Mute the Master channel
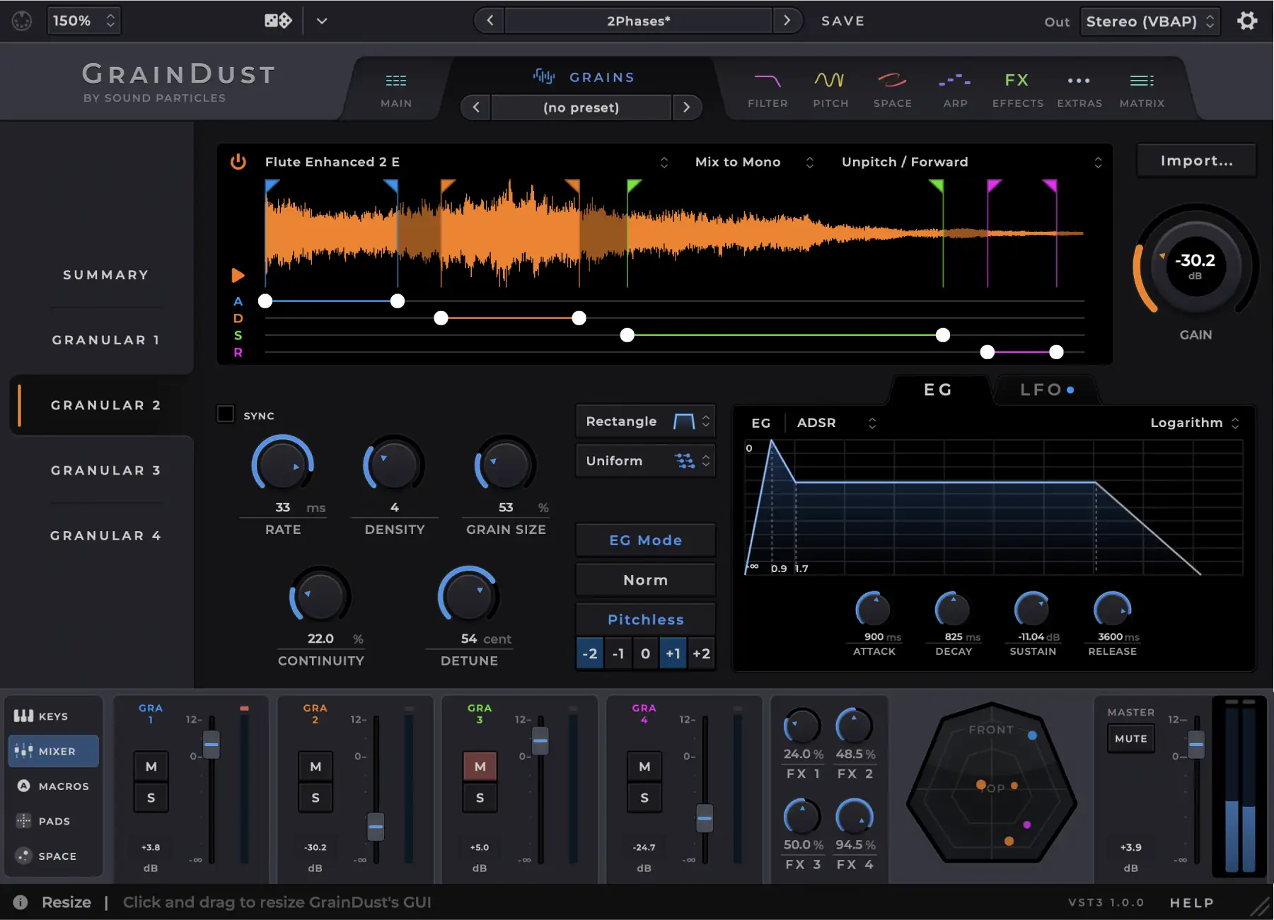Image resolution: width=1274 pixels, height=920 pixels. tap(1130, 738)
